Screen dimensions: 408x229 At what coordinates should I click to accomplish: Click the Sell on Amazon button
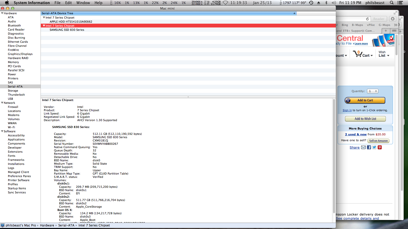point(378,141)
